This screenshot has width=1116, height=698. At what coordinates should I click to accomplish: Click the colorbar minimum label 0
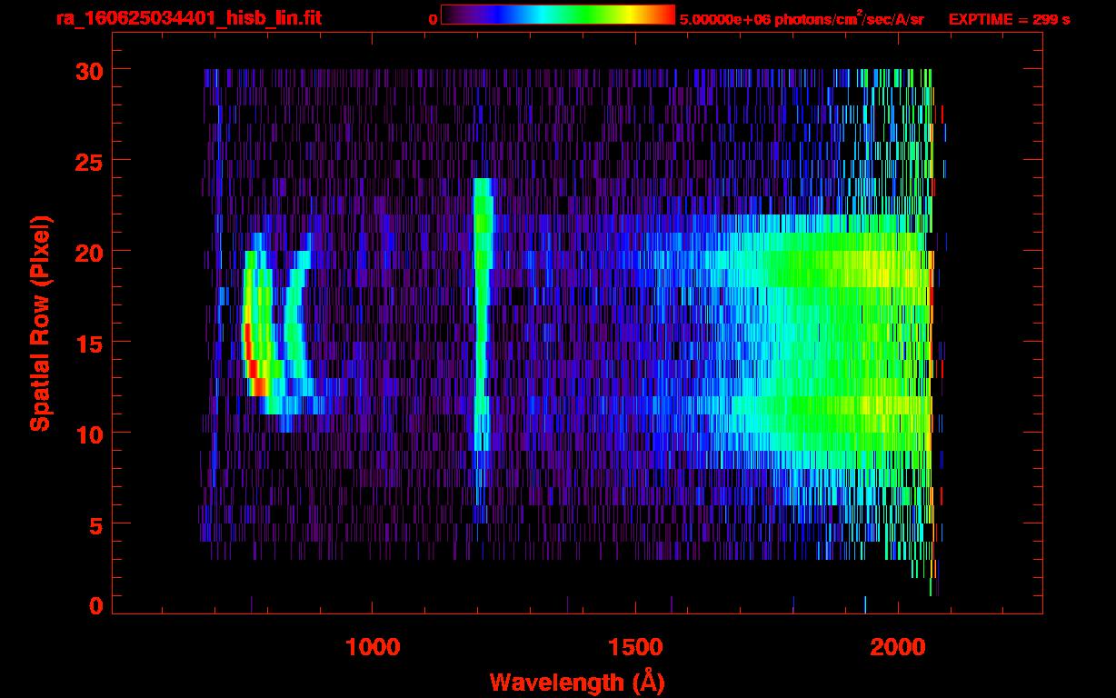pos(433,19)
